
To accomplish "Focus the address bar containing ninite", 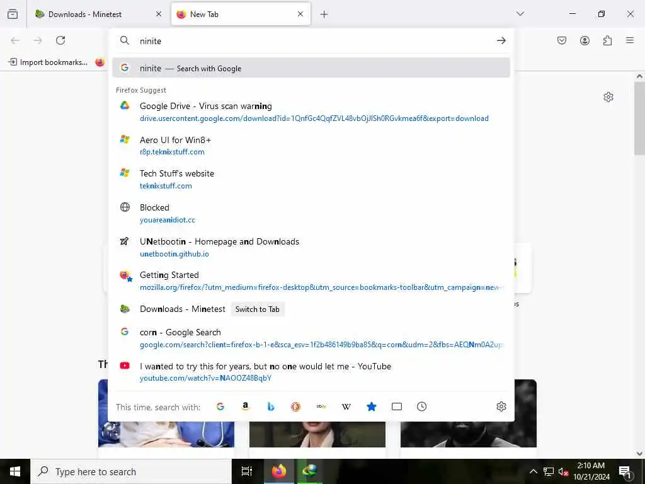I will pos(311,41).
